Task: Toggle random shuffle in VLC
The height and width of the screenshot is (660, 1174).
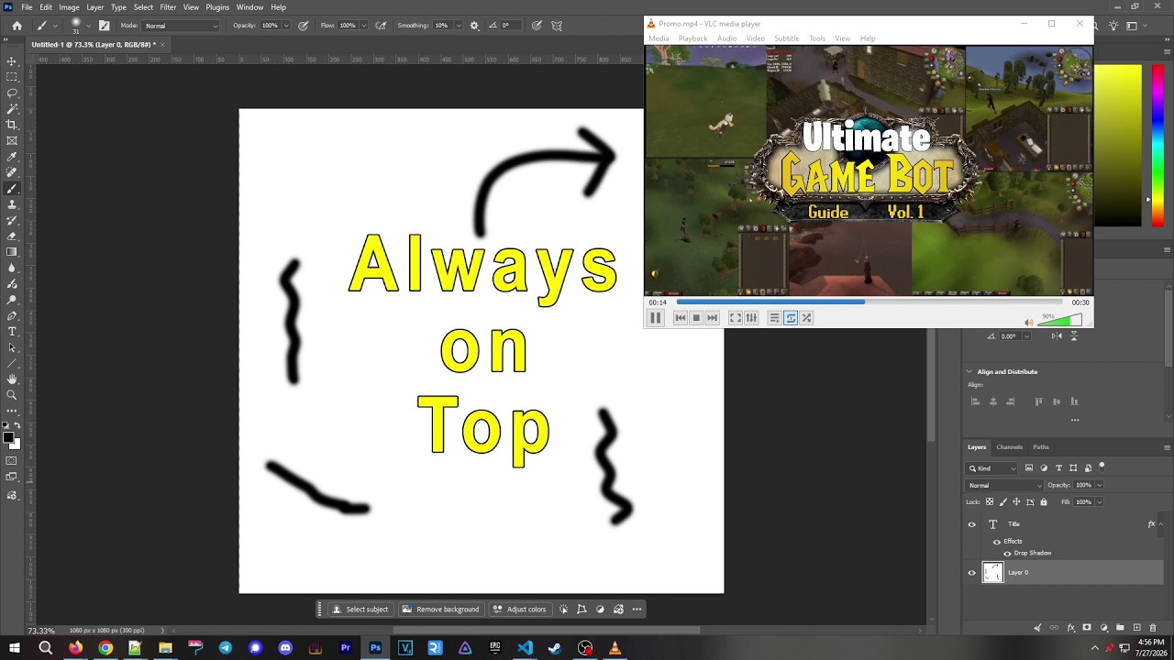Action: [807, 318]
